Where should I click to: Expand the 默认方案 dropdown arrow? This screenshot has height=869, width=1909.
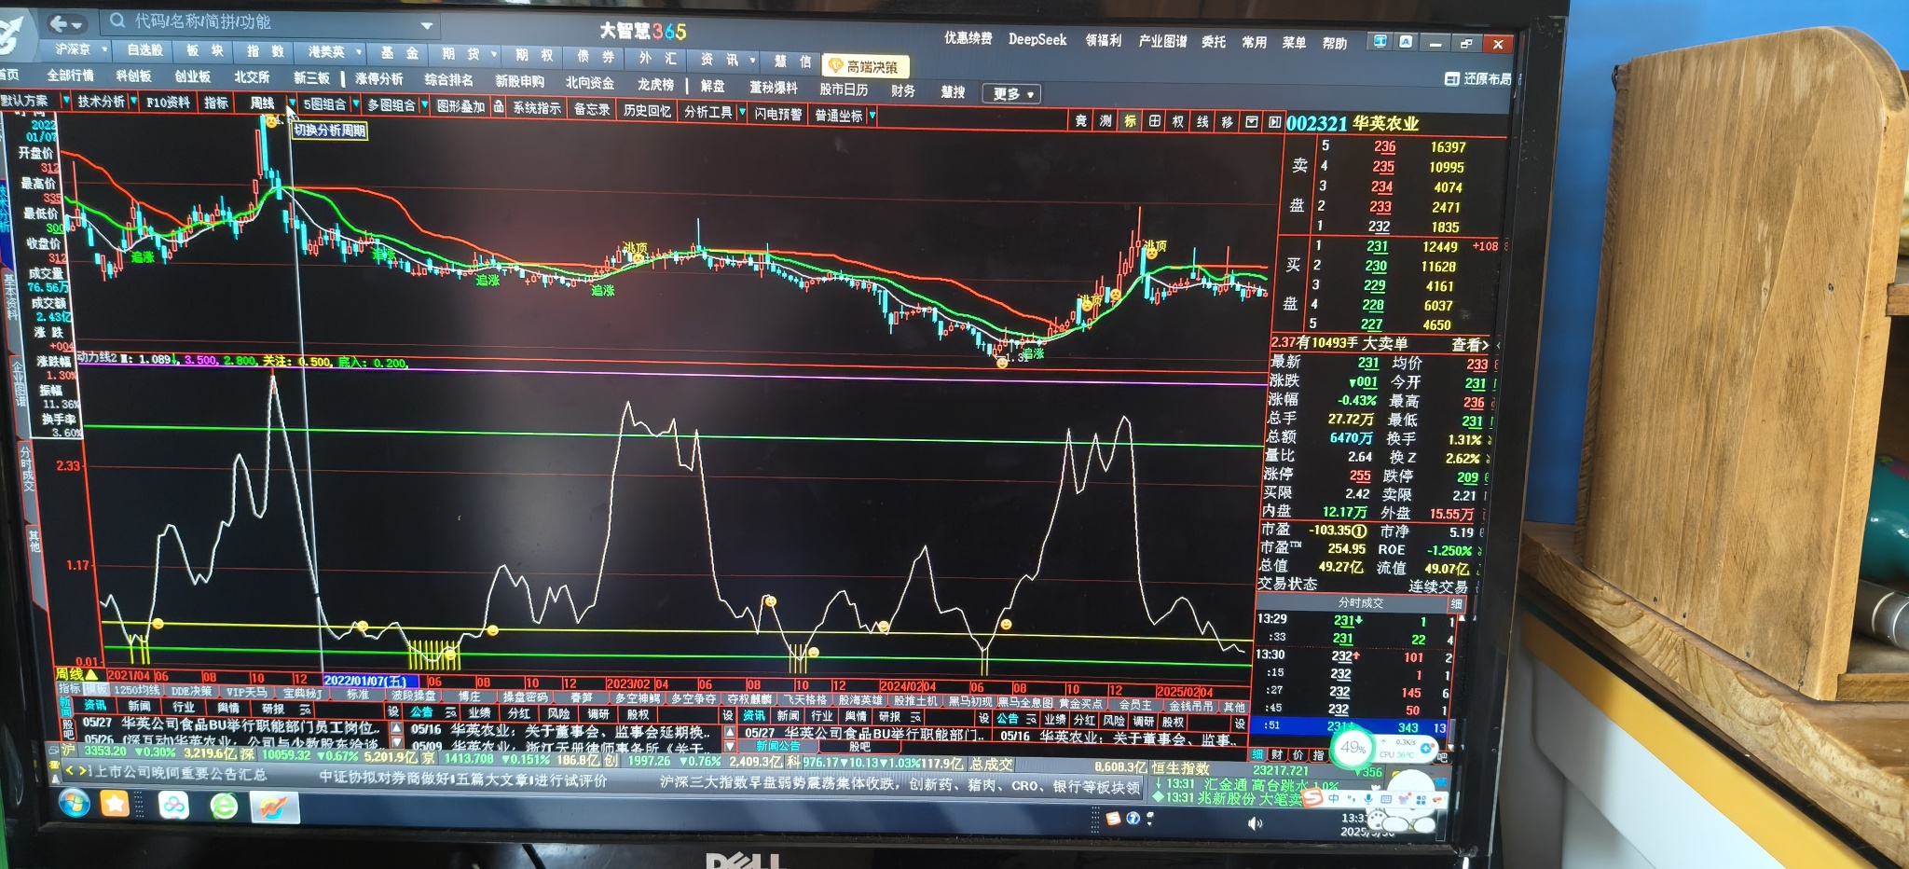65,100
